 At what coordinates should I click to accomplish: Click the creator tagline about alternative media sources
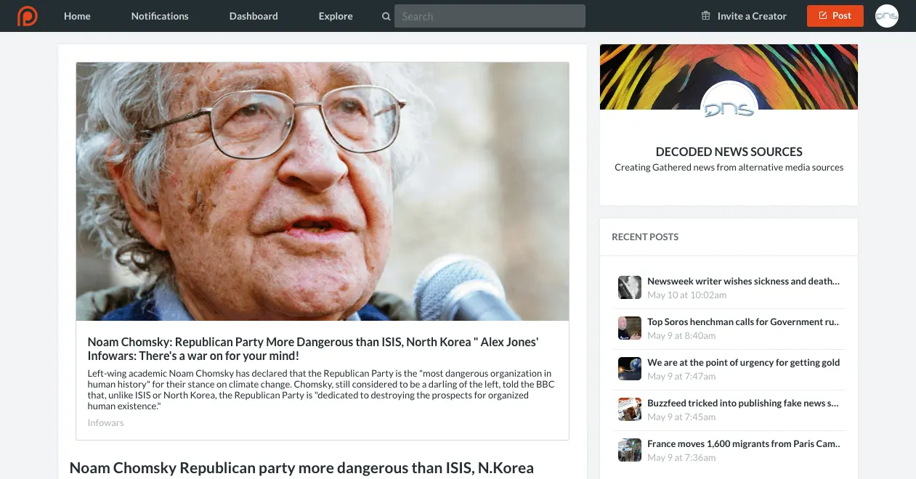pos(729,168)
